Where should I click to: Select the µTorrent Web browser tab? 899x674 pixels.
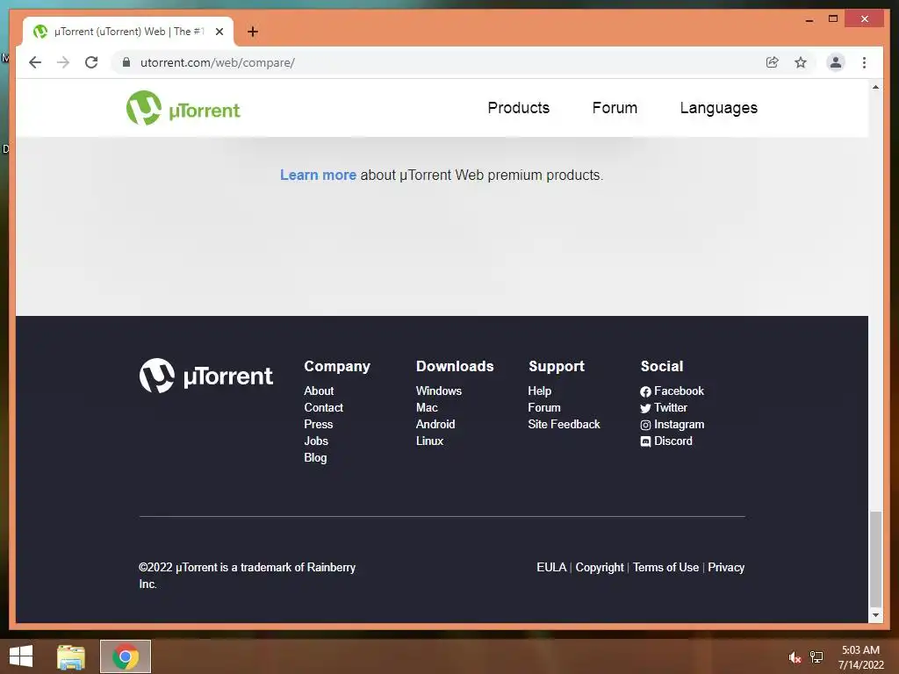(x=128, y=32)
